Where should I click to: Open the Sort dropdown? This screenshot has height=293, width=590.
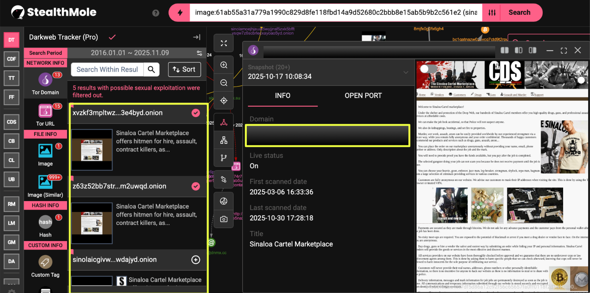coord(184,69)
